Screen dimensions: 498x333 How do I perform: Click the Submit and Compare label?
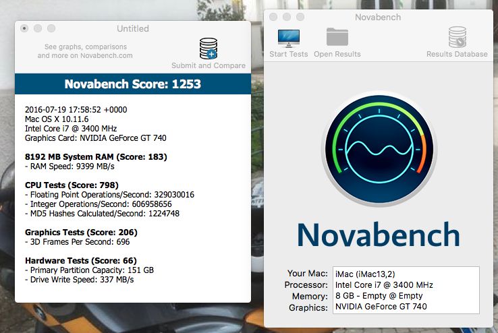209,65
